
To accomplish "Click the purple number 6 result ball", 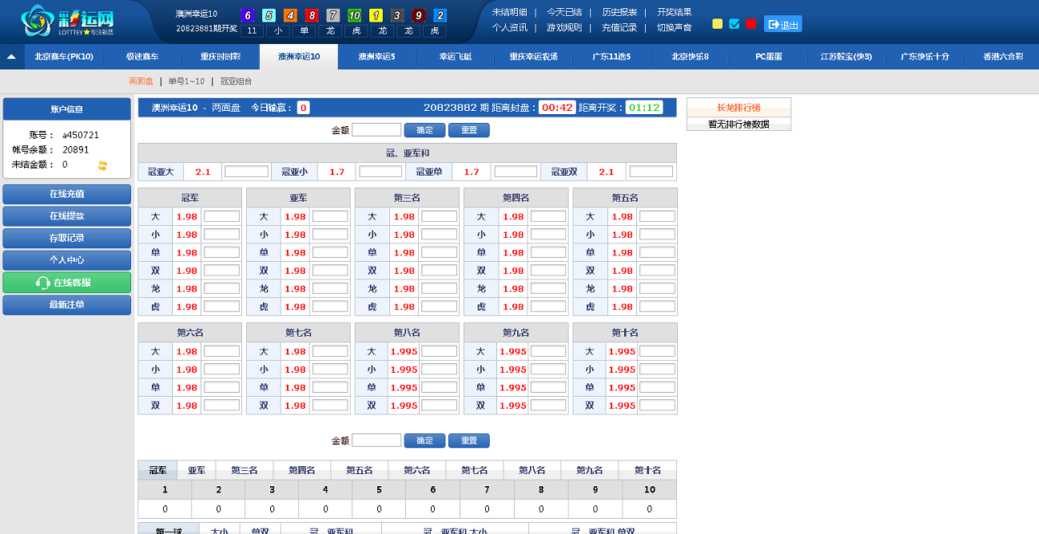I will point(247,15).
